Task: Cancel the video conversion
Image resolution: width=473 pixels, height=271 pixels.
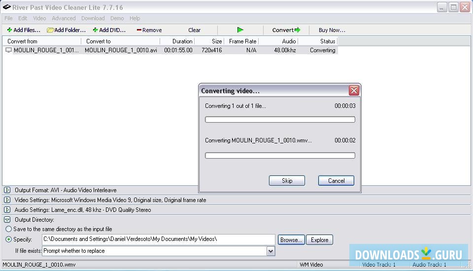Action: tap(336, 180)
